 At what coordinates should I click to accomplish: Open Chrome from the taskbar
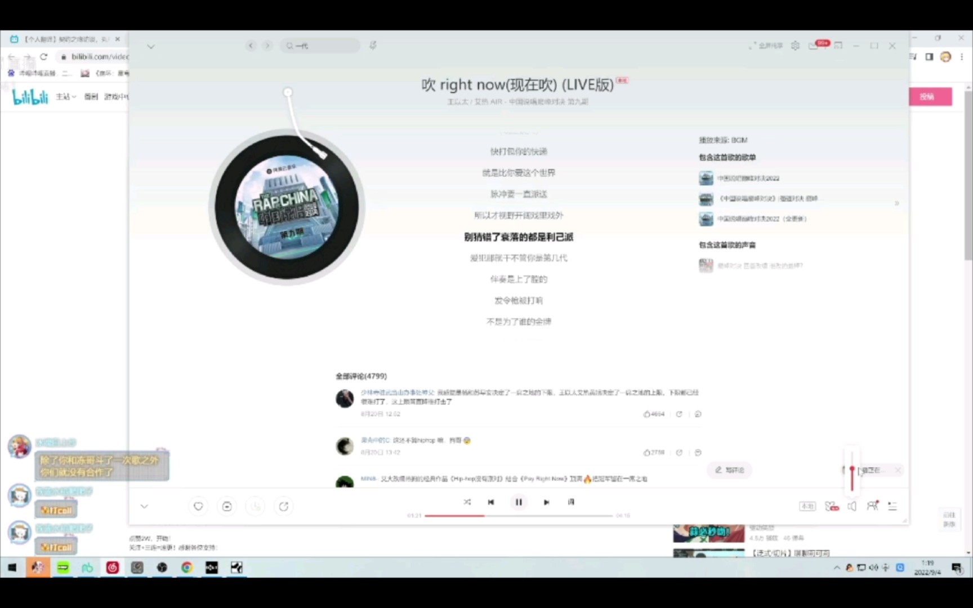pos(186,567)
